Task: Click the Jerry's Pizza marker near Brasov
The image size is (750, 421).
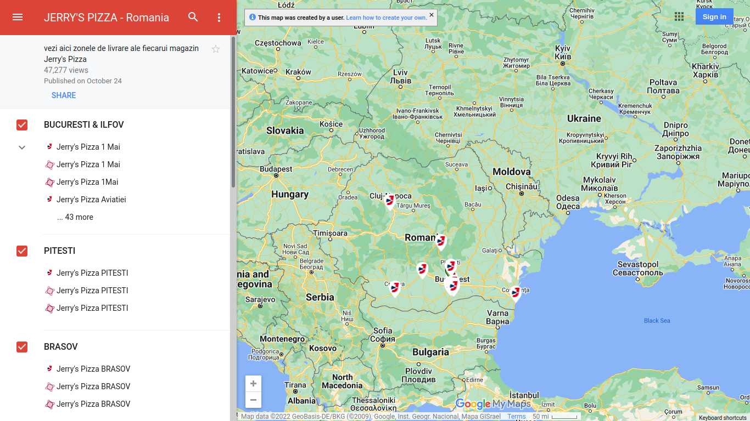Action: pyautogui.click(x=440, y=241)
